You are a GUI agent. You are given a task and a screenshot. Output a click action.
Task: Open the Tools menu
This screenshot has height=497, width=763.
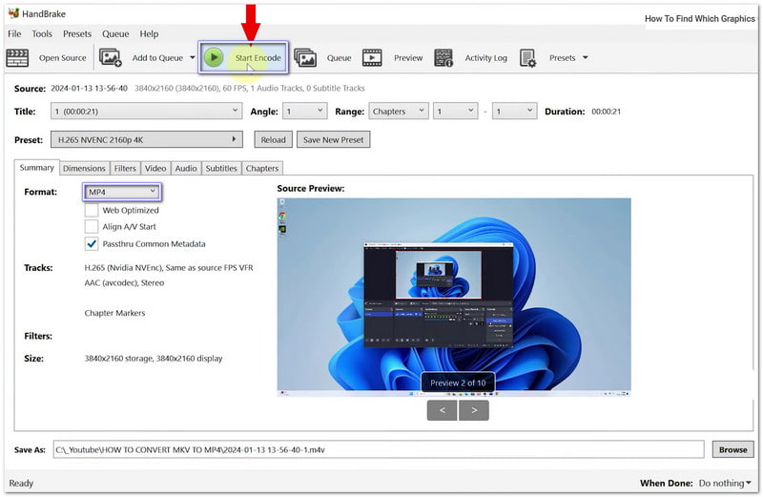click(42, 33)
